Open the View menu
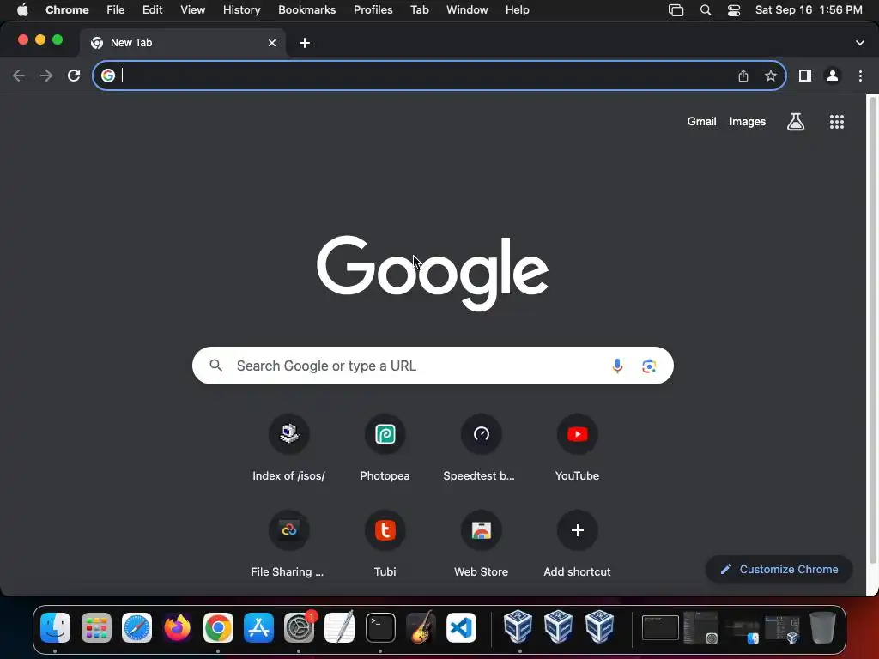The image size is (879, 659). pos(193,10)
